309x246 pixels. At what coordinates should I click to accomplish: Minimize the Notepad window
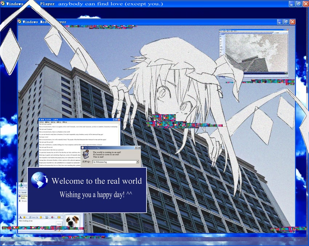point(114,120)
